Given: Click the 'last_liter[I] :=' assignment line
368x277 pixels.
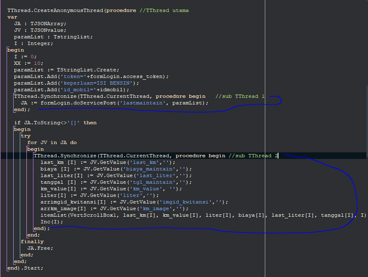Looking at the screenshot, I should [116, 175].
